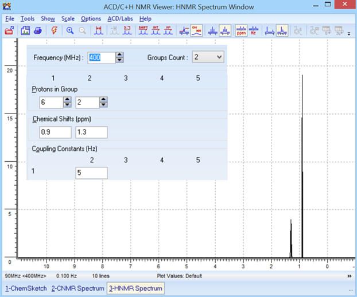Viewport: 357px width, 297px height.
Task: Decrease group 2 protons count
Action: [x=103, y=105]
